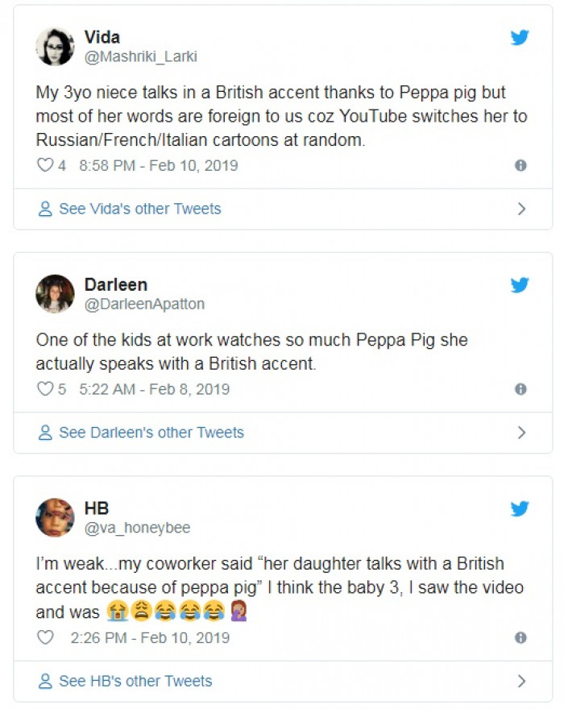Click the Twitter bird icon on HB's tweet
Screen dimensions: 564x709
(520, 508)
